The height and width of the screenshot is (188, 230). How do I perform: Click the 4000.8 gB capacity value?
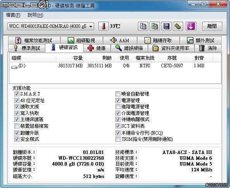pos(78,164)
